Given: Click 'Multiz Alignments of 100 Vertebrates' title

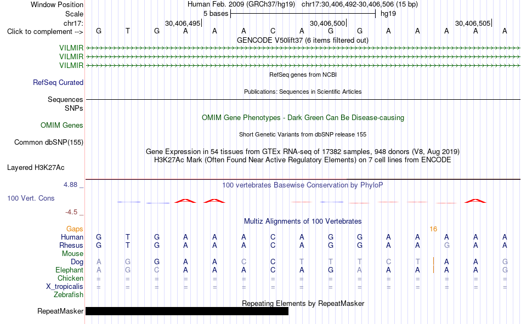Looking at the screenshot, I should 303,221.
